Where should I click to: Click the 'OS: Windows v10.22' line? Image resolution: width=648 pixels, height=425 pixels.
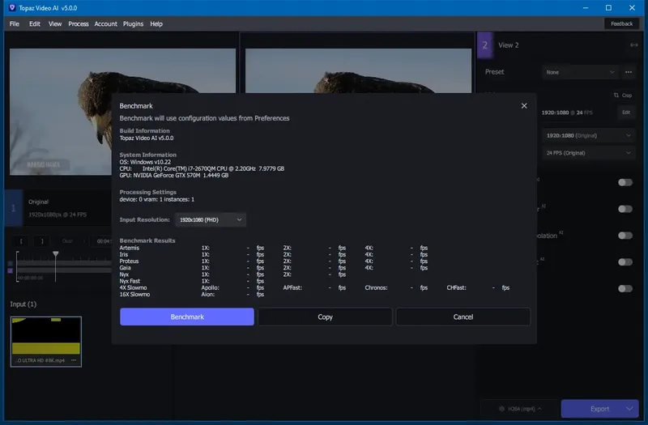(x=145, y=162)
